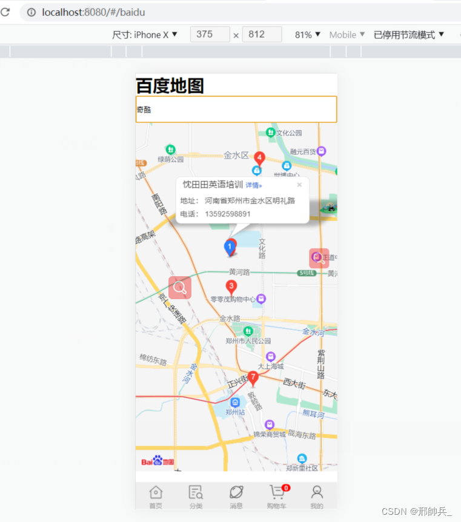Open the iPhone X device size dropdown
Screen dimensions: 461x522
145,35
